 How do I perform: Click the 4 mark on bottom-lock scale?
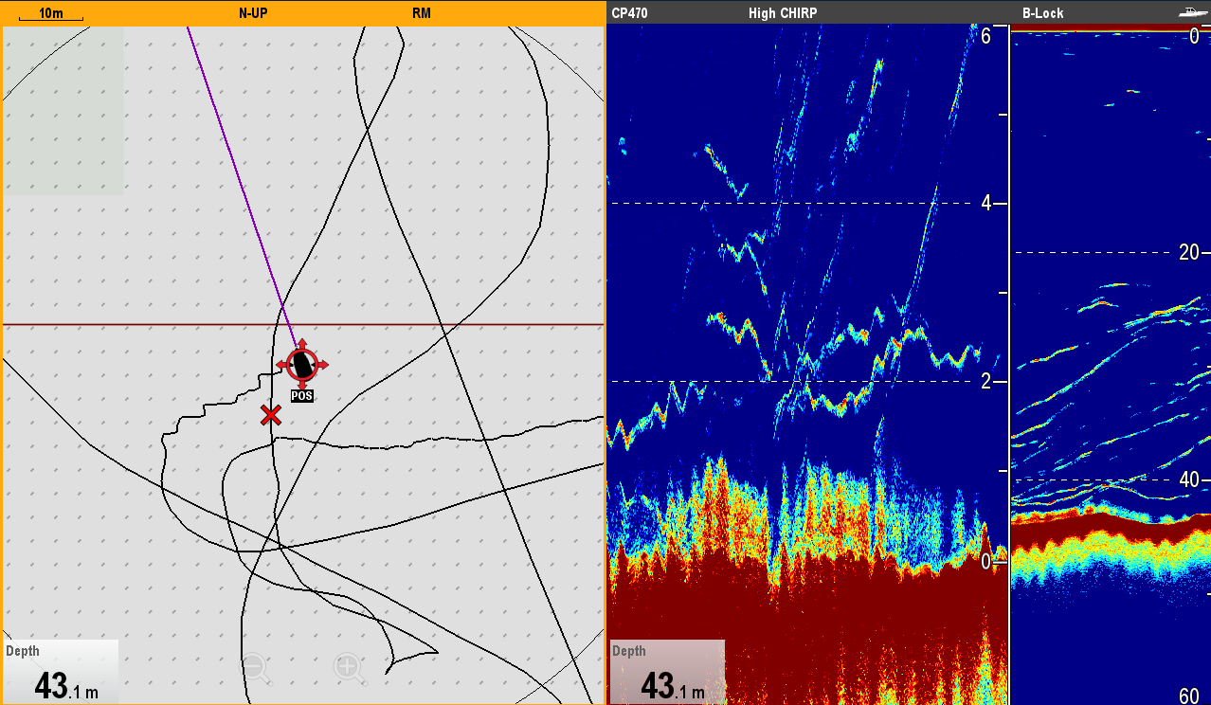click(985, 203)
